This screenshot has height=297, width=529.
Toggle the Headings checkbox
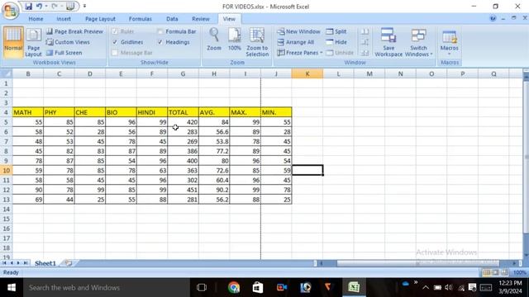[x=160, y=42]
